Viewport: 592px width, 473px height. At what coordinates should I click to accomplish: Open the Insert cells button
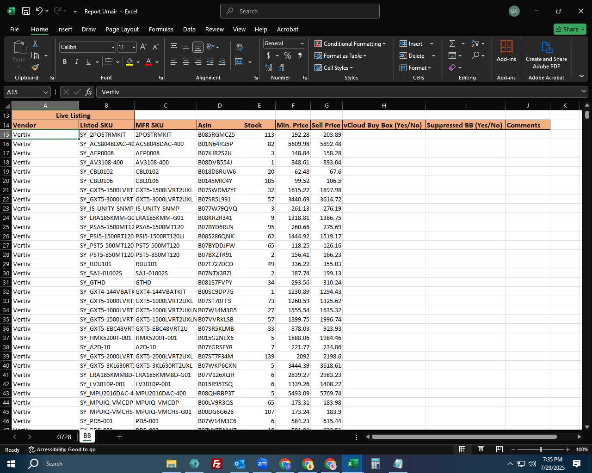[x=411, y=43]
